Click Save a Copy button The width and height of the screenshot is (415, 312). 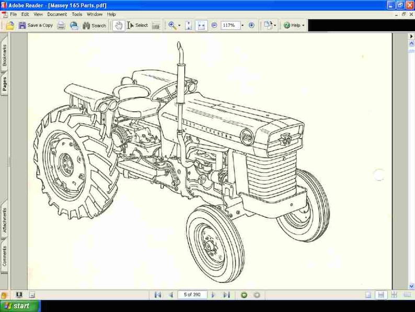36,26
